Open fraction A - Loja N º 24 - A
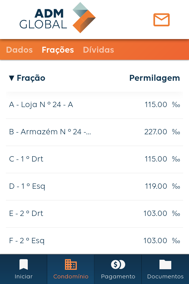Screen dimensions: 189x284 [94, 104]
